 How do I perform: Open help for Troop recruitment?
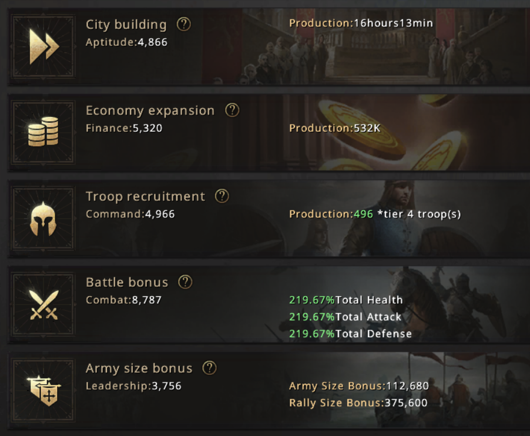coord(222,196)
